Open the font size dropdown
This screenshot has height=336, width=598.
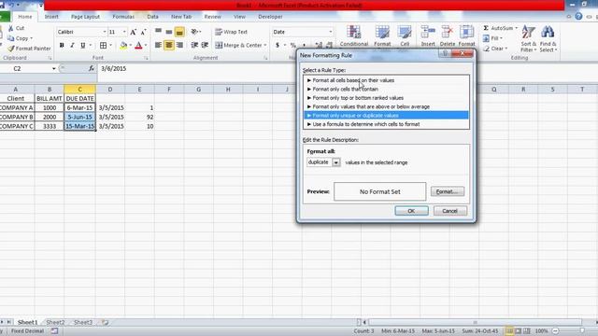(x=124, y=32)
